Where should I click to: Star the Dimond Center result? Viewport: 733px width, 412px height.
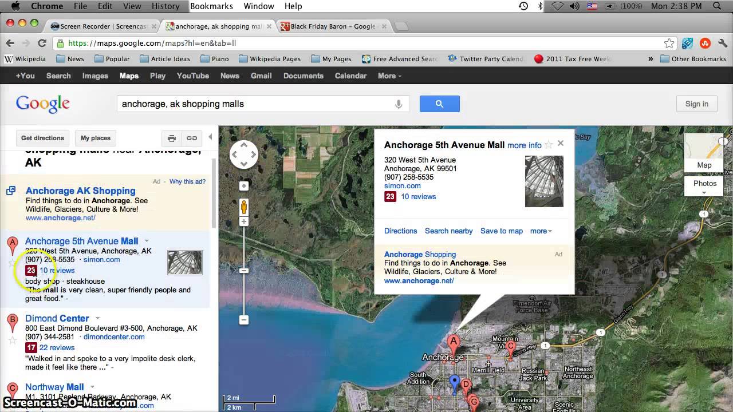coord(12,340)
